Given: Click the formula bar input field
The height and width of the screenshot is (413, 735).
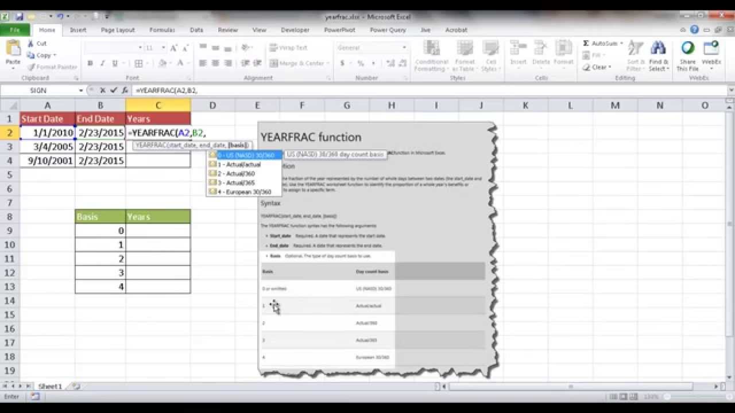Looking at the screenshot, I should coord(429,91).
